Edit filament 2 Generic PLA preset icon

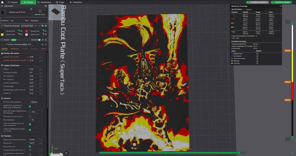point(46,31)
